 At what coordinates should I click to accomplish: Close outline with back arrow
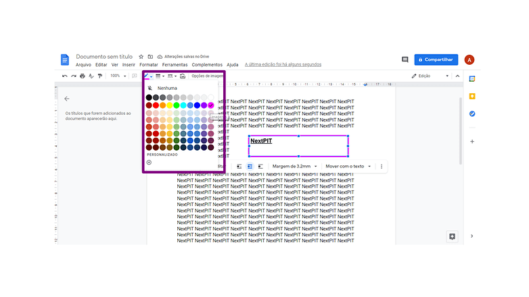click(x=67, y=99)
